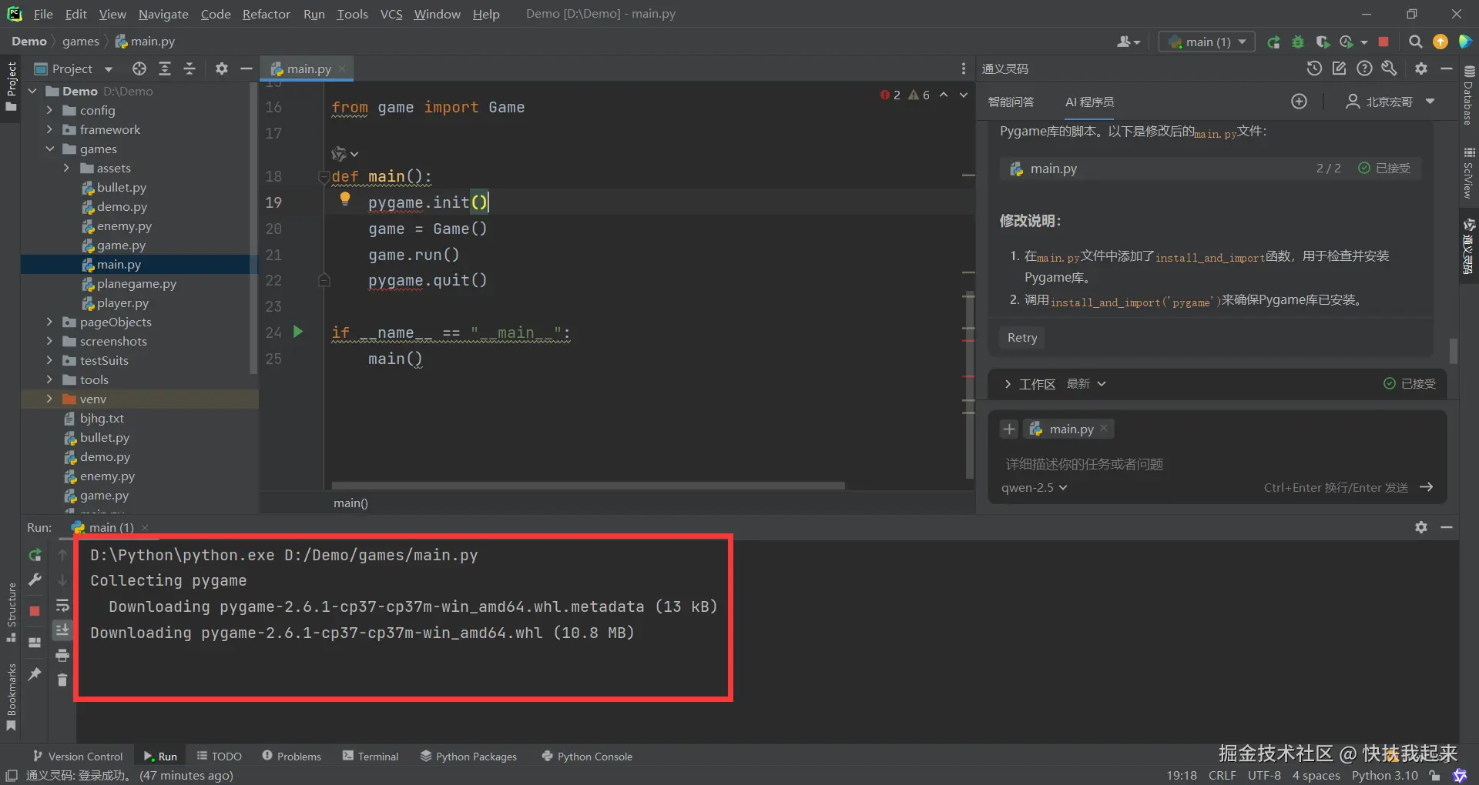Select planegame.py in project tree
Viewport: 1479px width, 785px height.
[136, 283]
